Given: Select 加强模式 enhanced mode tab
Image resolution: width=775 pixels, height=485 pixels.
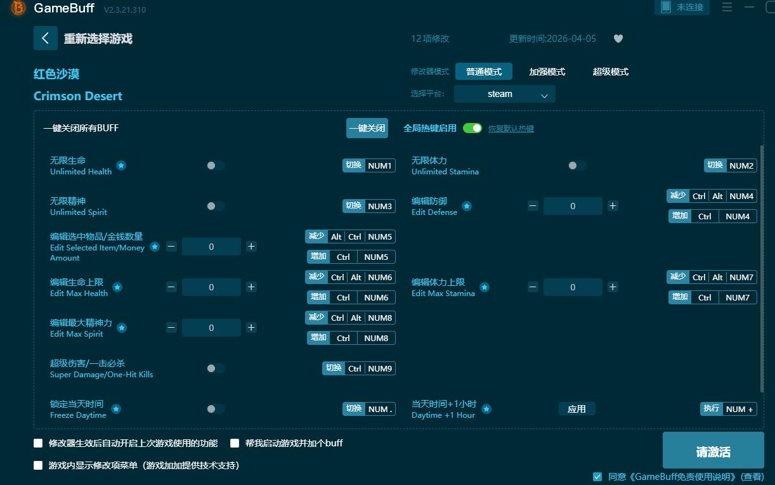Looking at the screenshot, I should tap(547, 72).
